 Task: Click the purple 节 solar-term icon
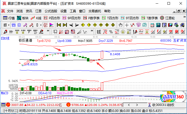pyautogui.click(x=139, y=25)
